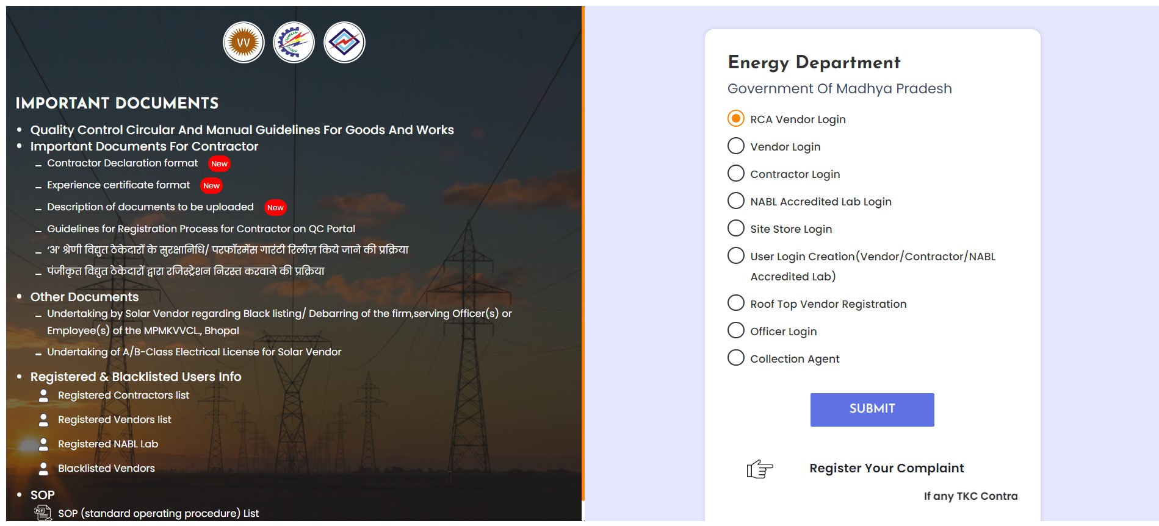Image resolution: width=1159 pixels, height=526 pixels.
Task: Choose the Contractor Login radio button
Action: click(736, 174)
